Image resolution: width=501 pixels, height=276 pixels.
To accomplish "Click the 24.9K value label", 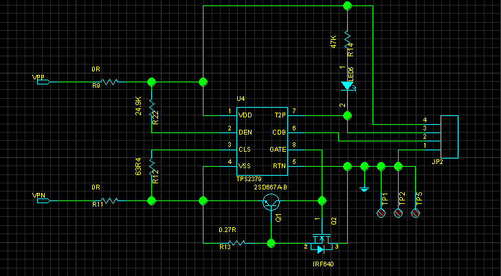I will tap(138, 107).
